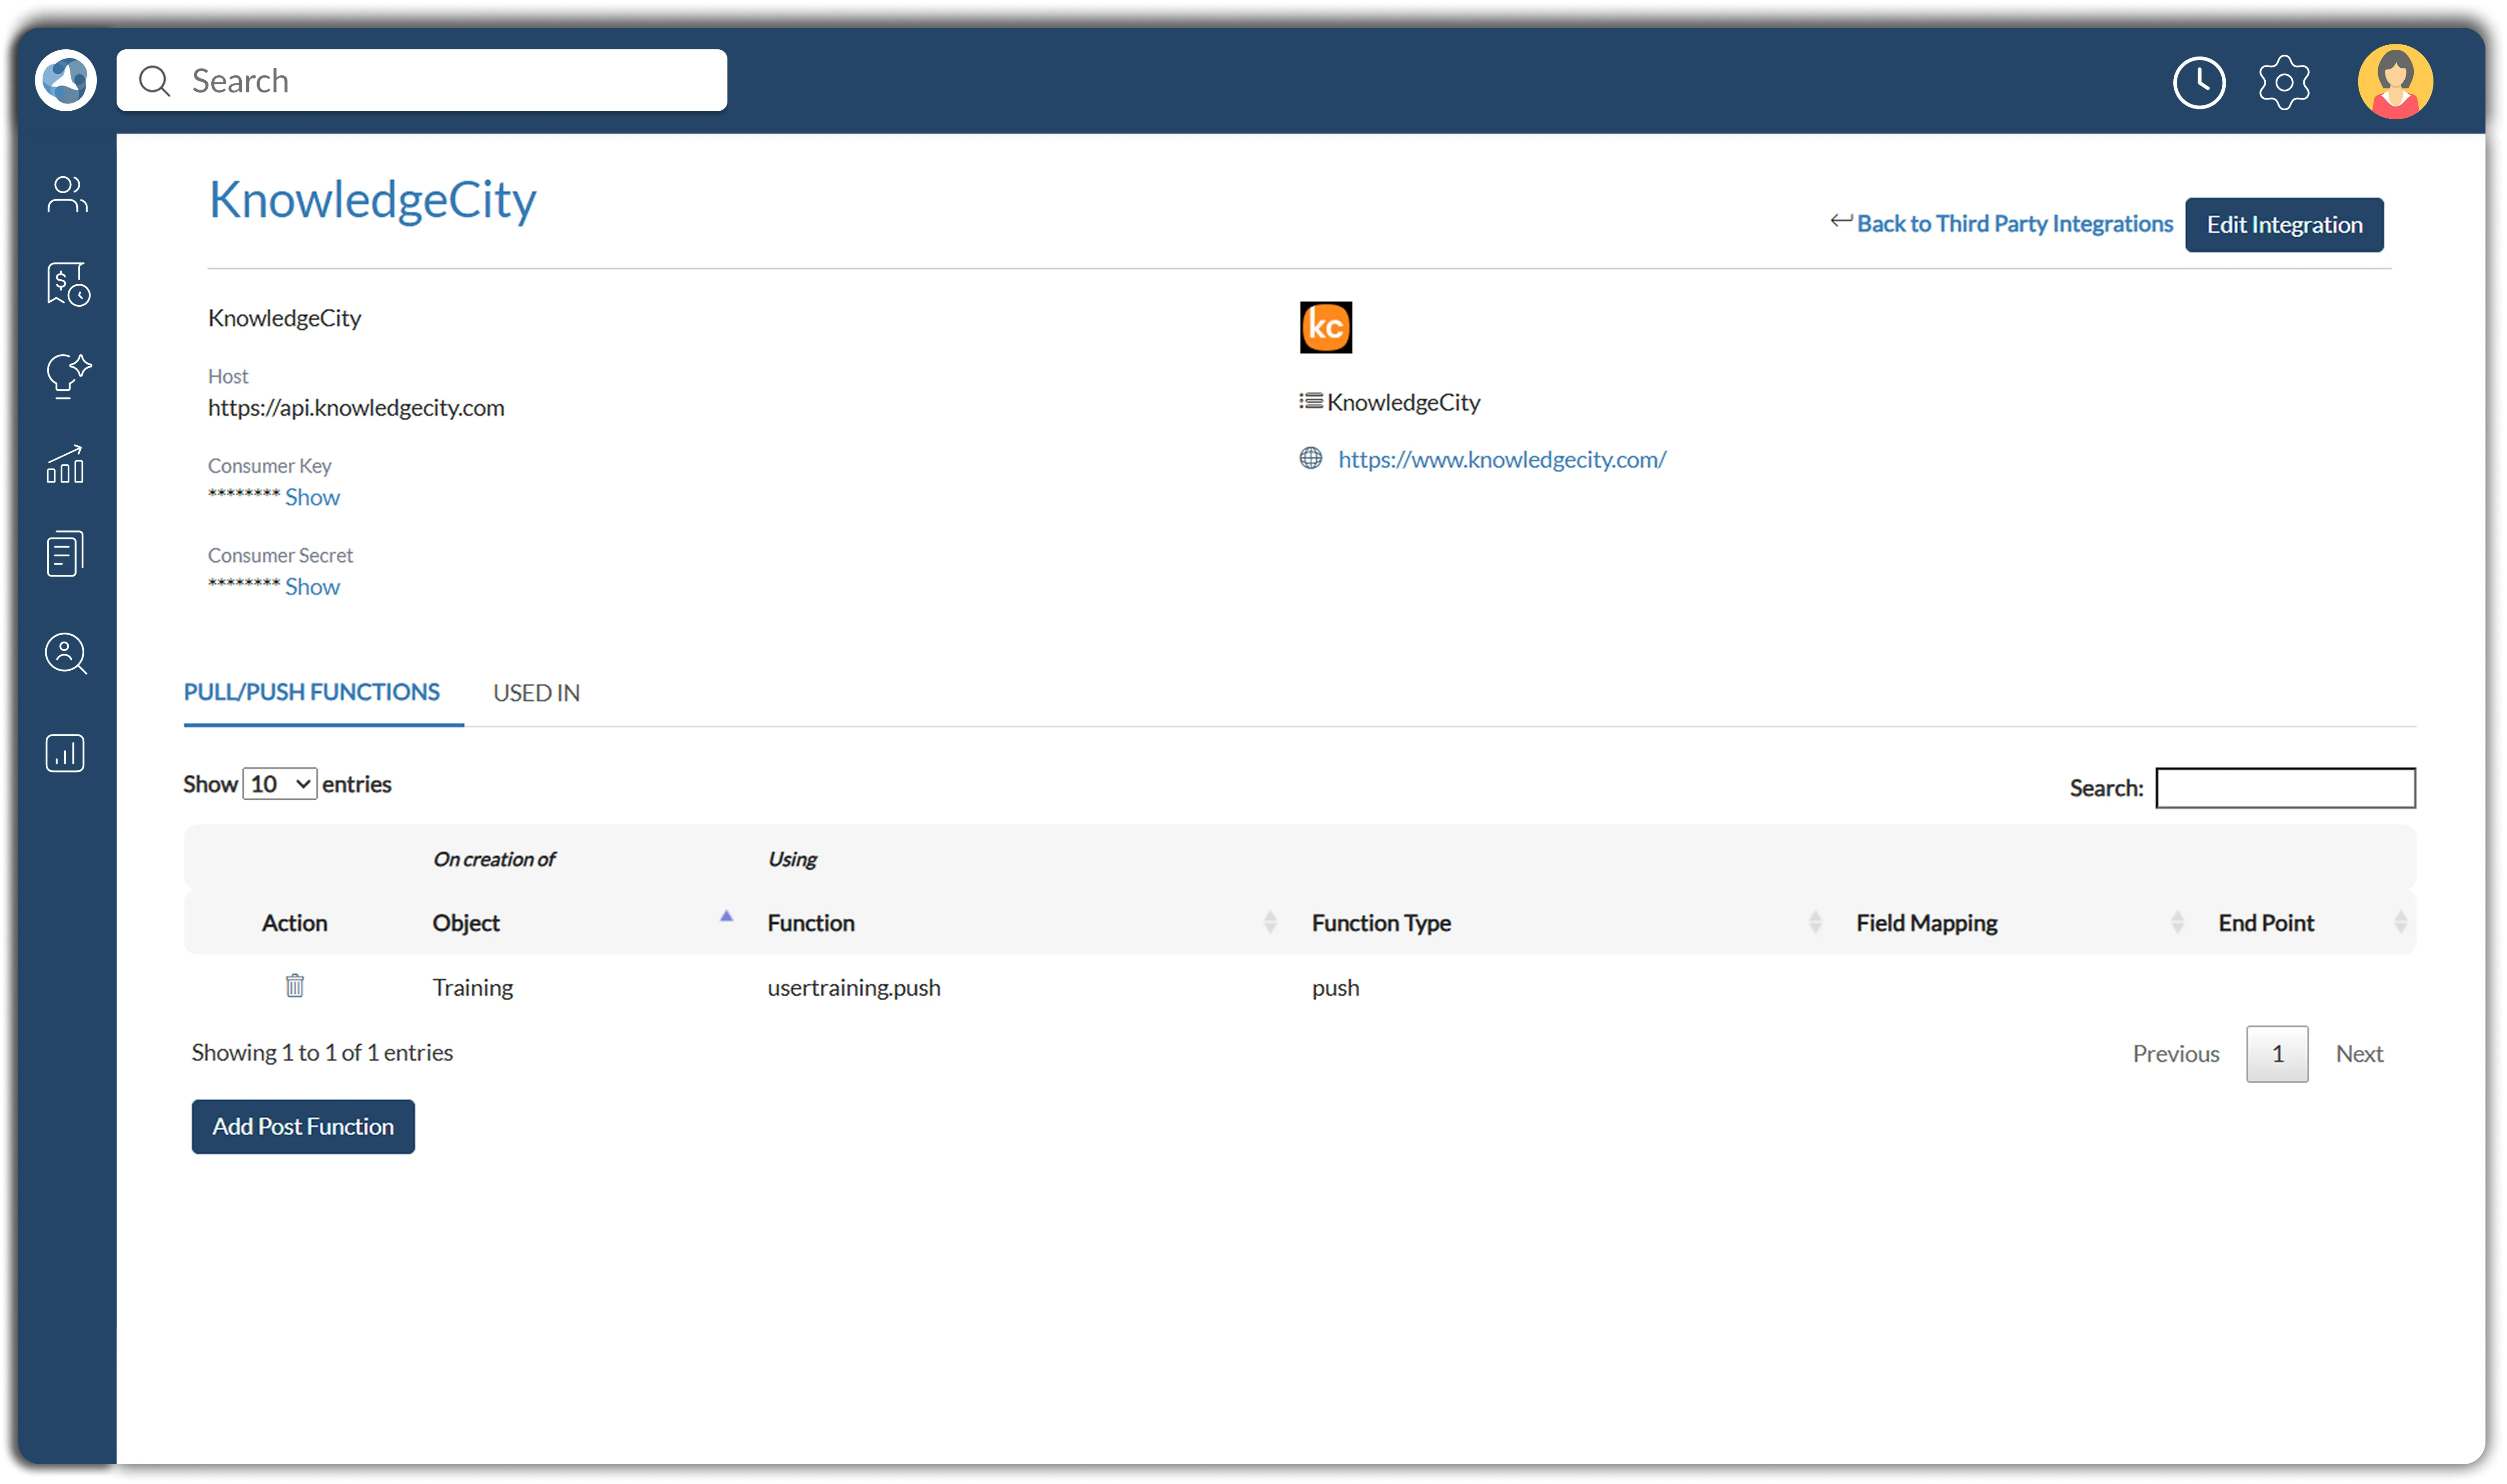The height and width of the screenshot is (1484, 2507).
Task: Open the bar chart growth sidebar icon
Action: [66, 465]
